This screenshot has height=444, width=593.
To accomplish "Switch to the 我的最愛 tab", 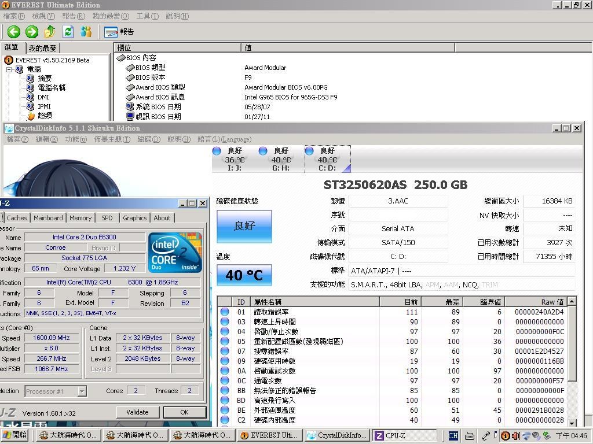I will (42, 49).
